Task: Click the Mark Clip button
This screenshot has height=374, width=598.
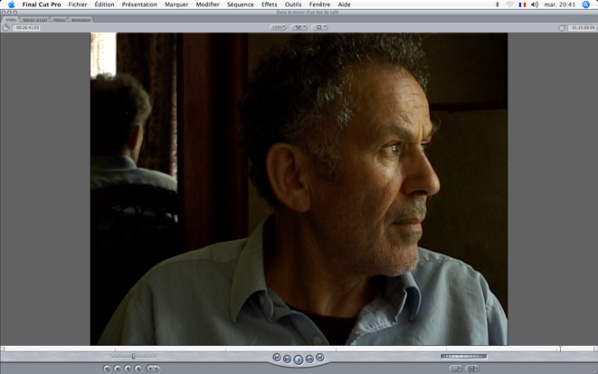Action: [x=118, y=369]
